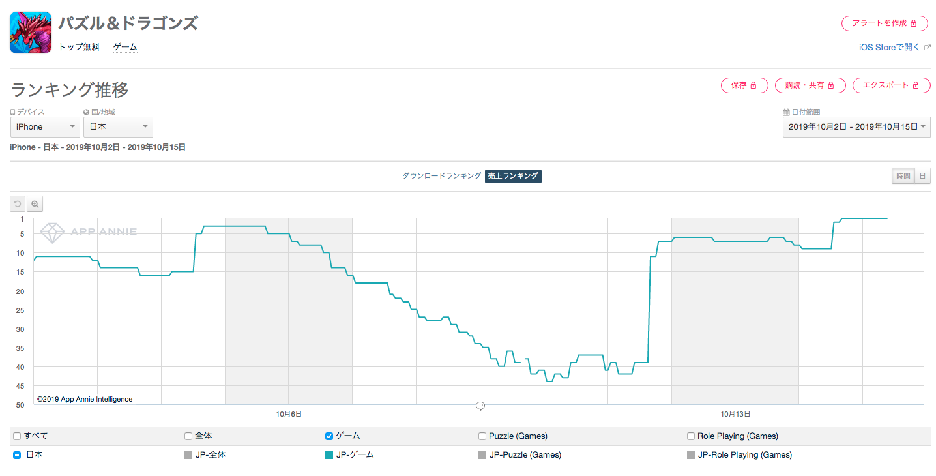Switch chart granularity to 日
Screen dimensions: 936x476
pyautogui.click(x=922, y=176)
